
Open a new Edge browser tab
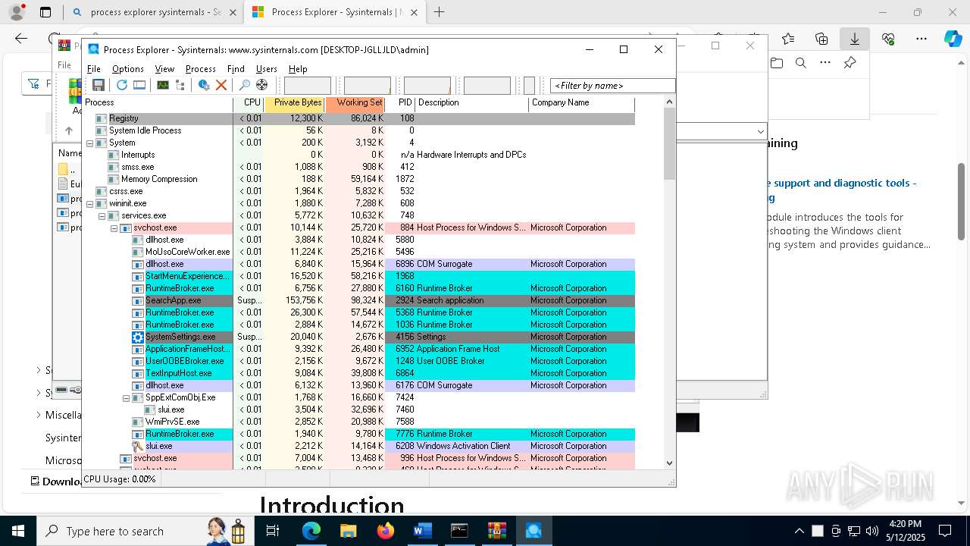439,12
